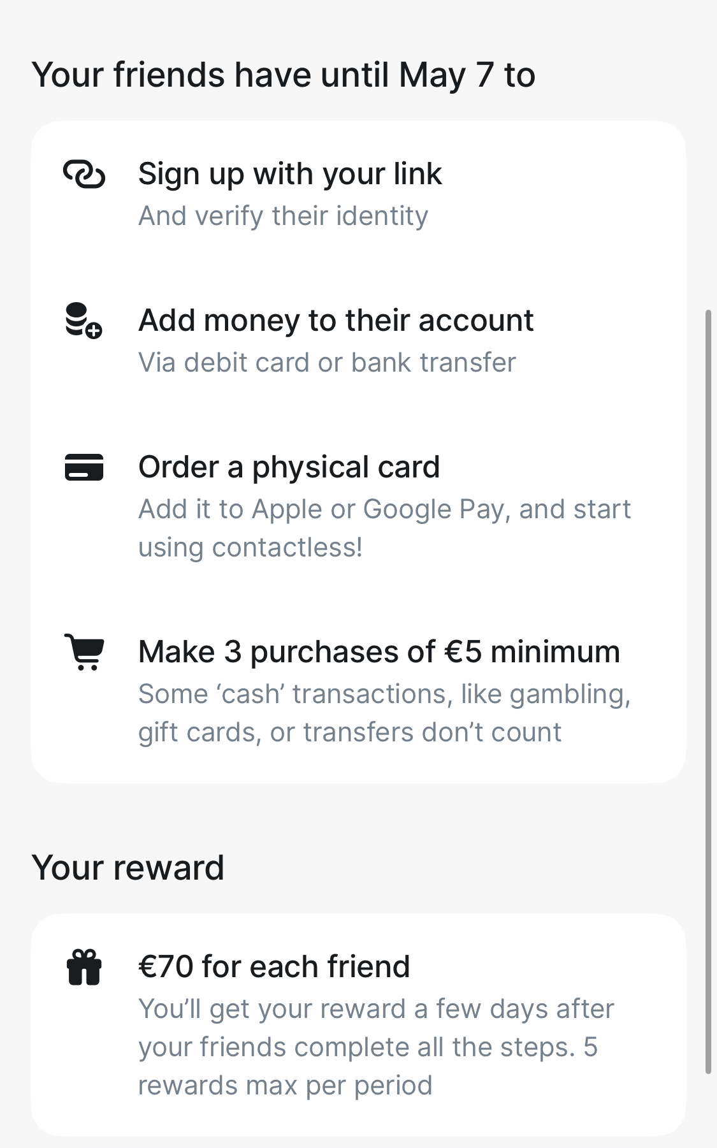Select 'Make 3 purchases of €5 minimum'
The height and width of the screenshot is (1148, 717).
[379, 651]
